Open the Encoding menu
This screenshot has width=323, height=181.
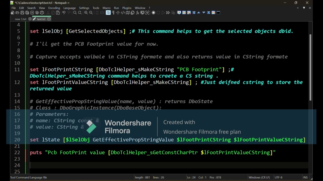pyautogui.click(x=54, y=8)
